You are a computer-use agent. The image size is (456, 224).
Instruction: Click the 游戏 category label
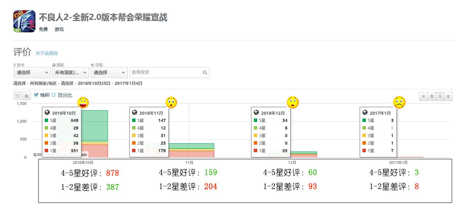(x=59, y=29)
